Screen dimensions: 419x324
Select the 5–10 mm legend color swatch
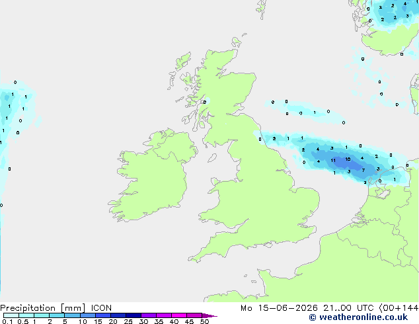click(x=72, y=315)
